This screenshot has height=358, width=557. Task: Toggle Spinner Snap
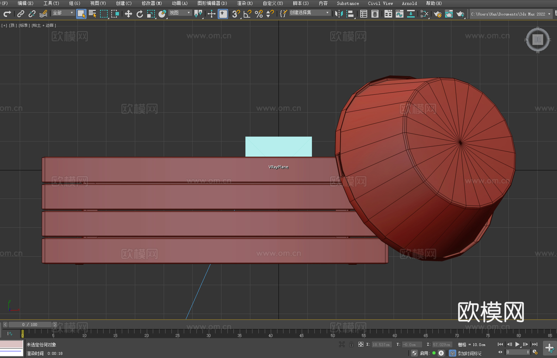point(270,14)
